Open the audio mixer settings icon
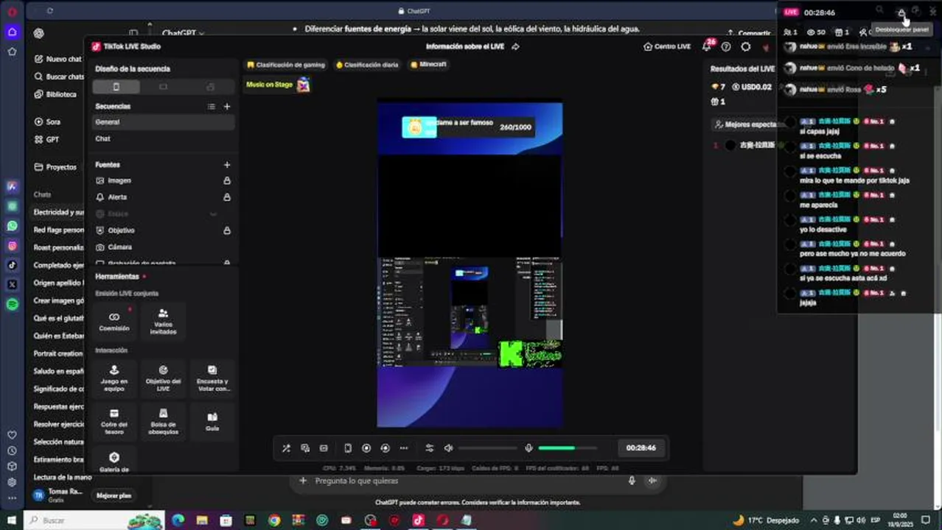 430,448
